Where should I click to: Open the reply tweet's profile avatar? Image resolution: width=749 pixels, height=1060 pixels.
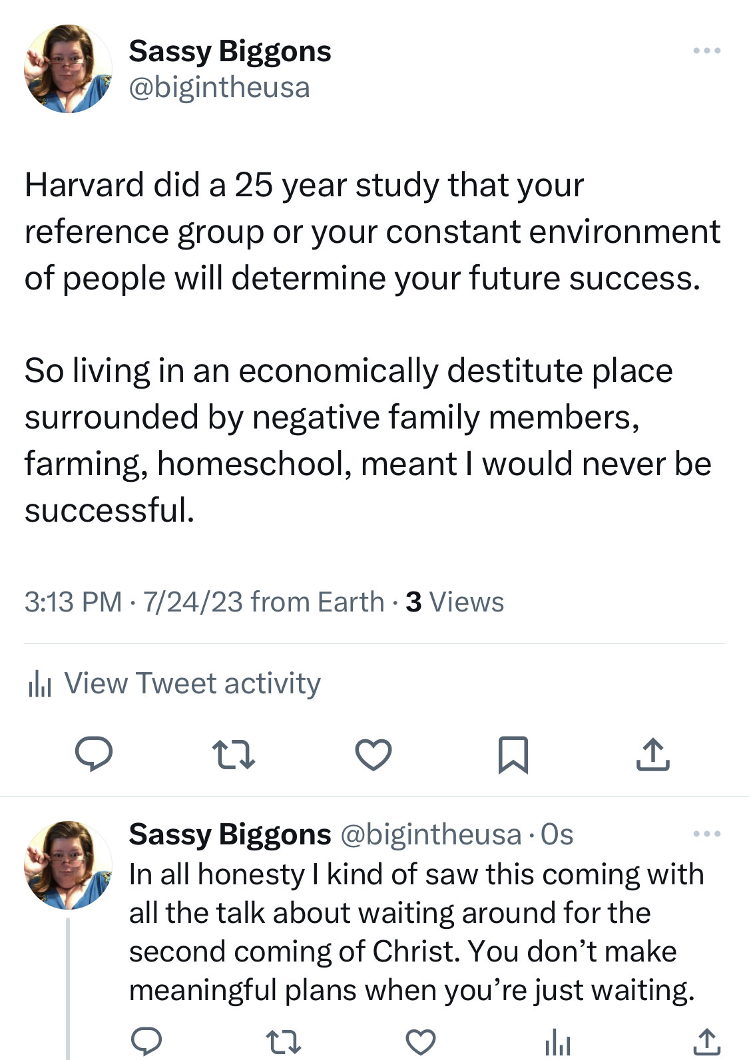coord(69,865)
